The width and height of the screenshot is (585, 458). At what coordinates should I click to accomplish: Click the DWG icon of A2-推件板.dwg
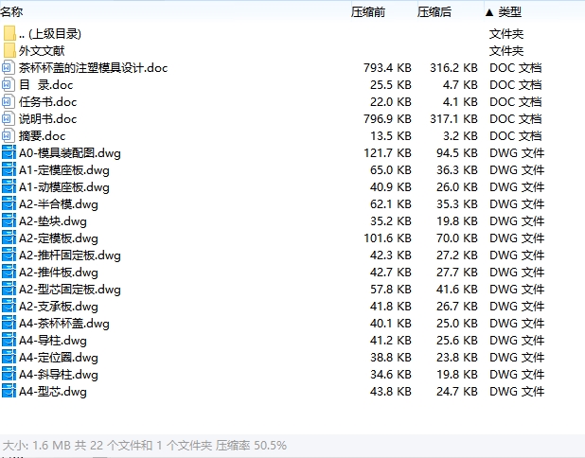pyautogui.click(x=9, y=273)
